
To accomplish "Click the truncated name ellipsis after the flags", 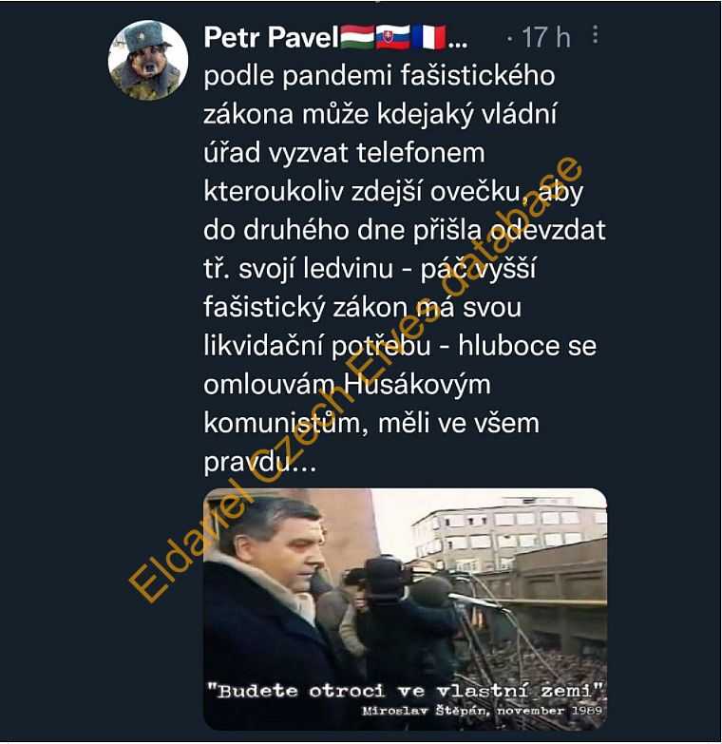I will click(458, 45).
